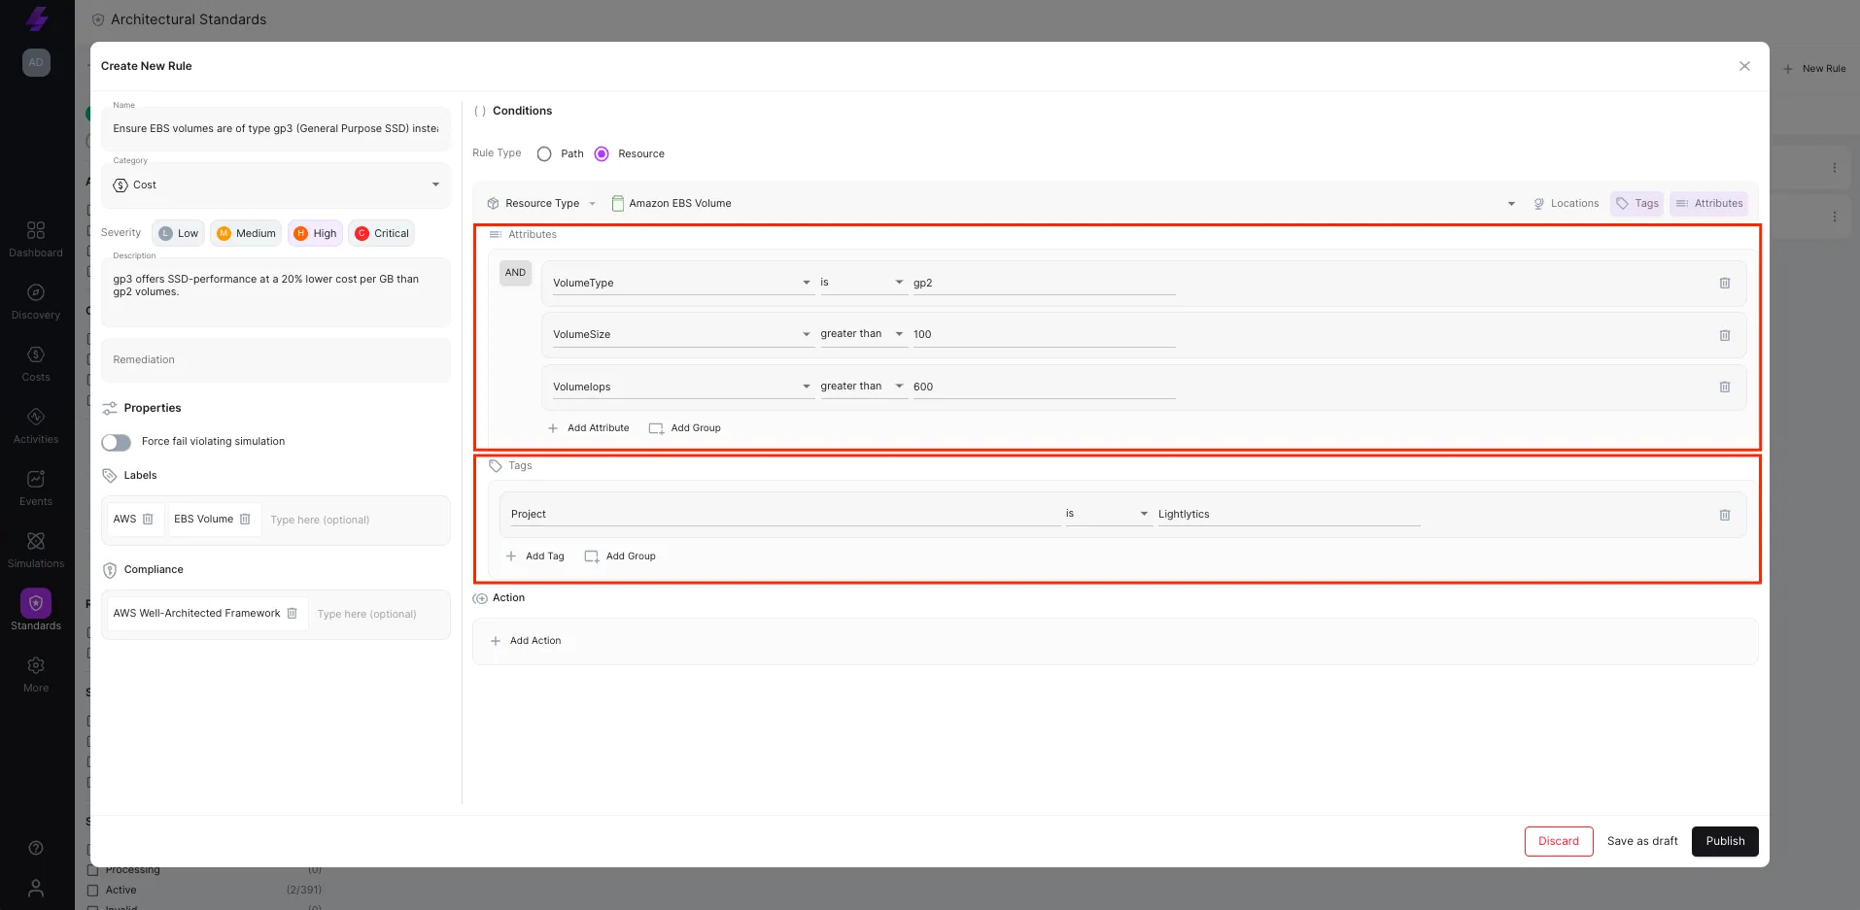Click the AD avatar badge

tap(36, 62)
